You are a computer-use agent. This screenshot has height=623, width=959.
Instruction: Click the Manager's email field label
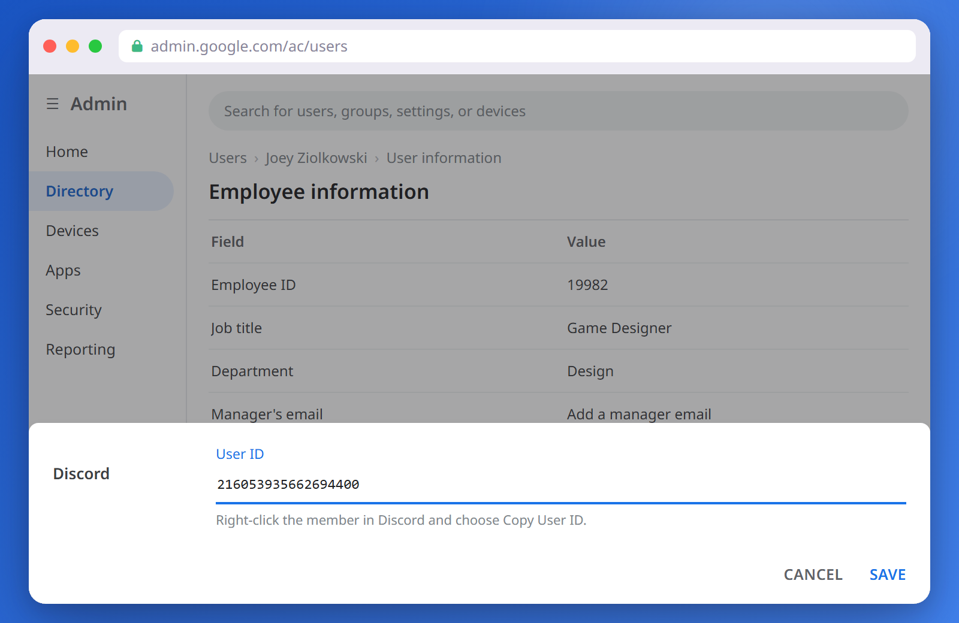pos(267,414)
